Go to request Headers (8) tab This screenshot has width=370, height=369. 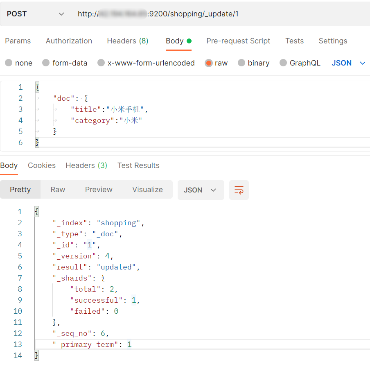click(127, 41)
